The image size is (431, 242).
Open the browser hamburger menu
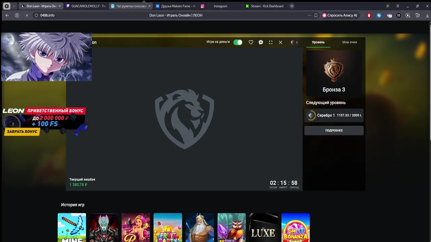tap(398, 6)
